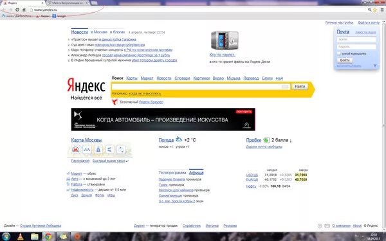
Task: Open the Нефть oil price link
Action: pos(251,186)
